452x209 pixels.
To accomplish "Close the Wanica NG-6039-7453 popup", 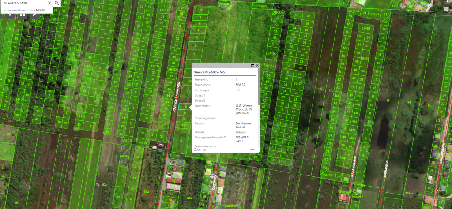I will [x=257, y=65].
